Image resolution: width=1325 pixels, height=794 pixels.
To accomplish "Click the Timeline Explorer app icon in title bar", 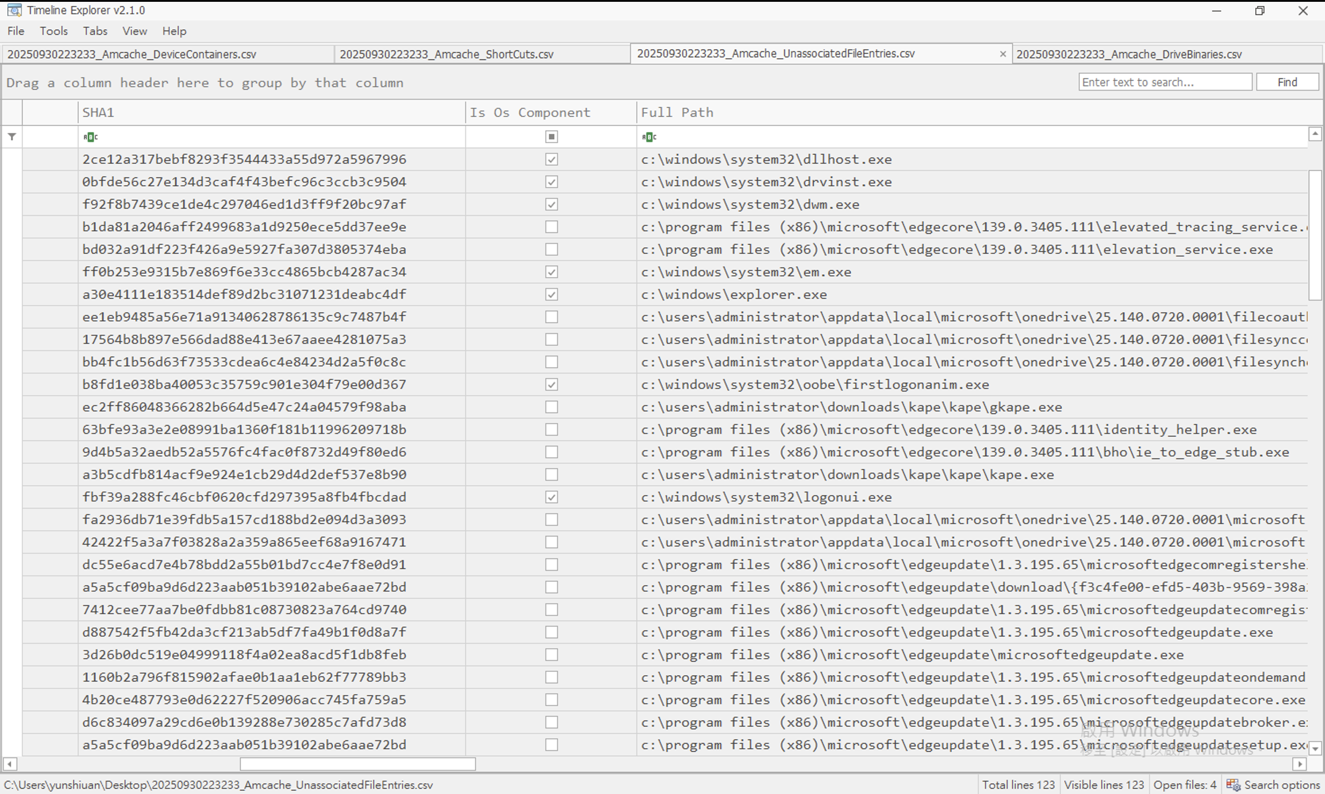I will pyautogui.click(x=14, y=10).
